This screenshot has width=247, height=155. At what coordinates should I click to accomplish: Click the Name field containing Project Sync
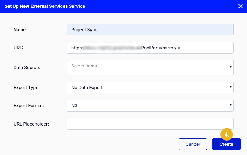click(150, 29)
